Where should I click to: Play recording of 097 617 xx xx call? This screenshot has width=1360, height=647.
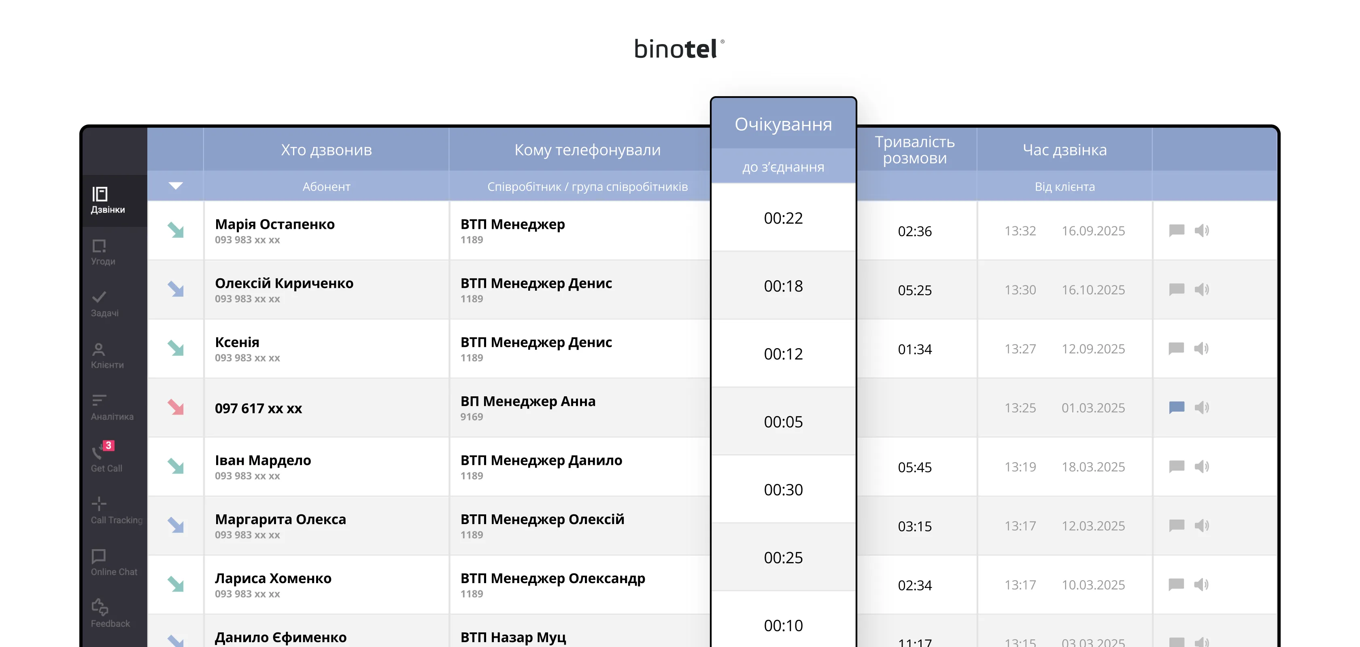tap(1202, 408)
